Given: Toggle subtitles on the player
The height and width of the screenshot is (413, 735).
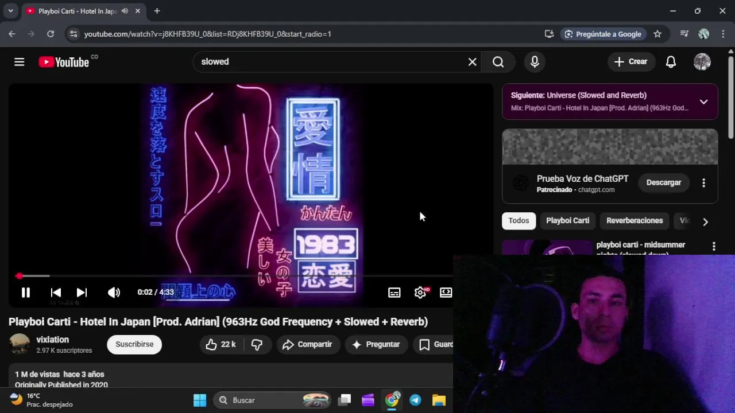Looking at the screenshot, I should click(394, 293).
